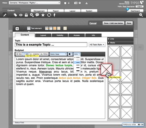This screenshot has height=128, width=146.
Task: Open editor's Layout tab next to Visibility
Action: coord(43,35)
